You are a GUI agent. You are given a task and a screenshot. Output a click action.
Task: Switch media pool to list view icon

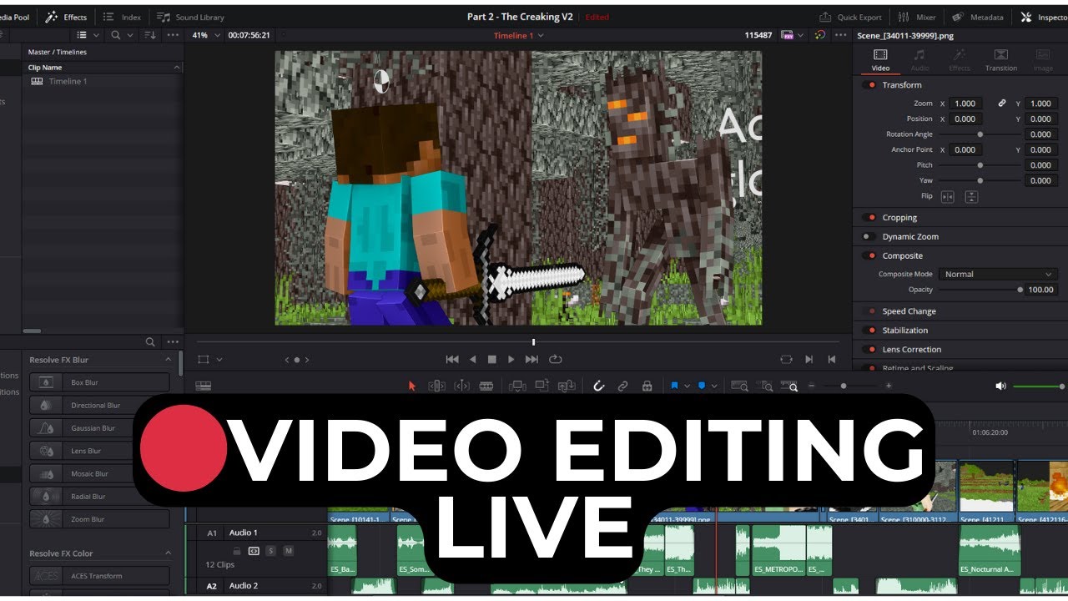pyautogui.click(x=82, y=35)
